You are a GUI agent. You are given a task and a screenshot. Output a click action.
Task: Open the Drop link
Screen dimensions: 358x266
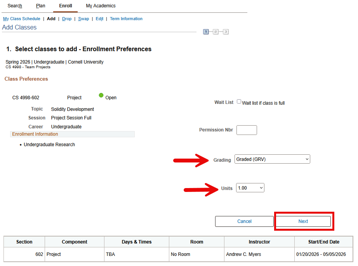click(67, 19)
